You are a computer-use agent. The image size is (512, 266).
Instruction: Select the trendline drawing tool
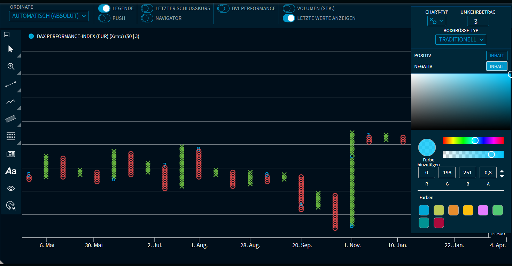(11, 84)
